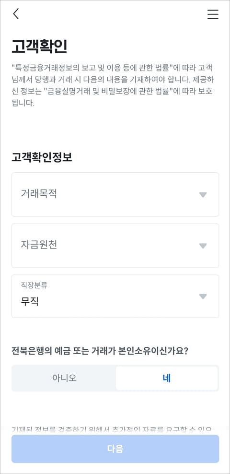Screen dimensions: 230x474
Task: Click the 거래목적 dropdown triangle icon
Action: (203, 195)
